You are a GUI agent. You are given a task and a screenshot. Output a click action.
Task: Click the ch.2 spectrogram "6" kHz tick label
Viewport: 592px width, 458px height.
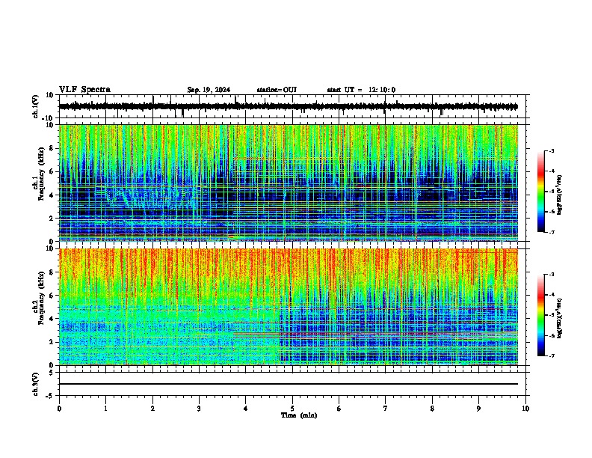52,296
